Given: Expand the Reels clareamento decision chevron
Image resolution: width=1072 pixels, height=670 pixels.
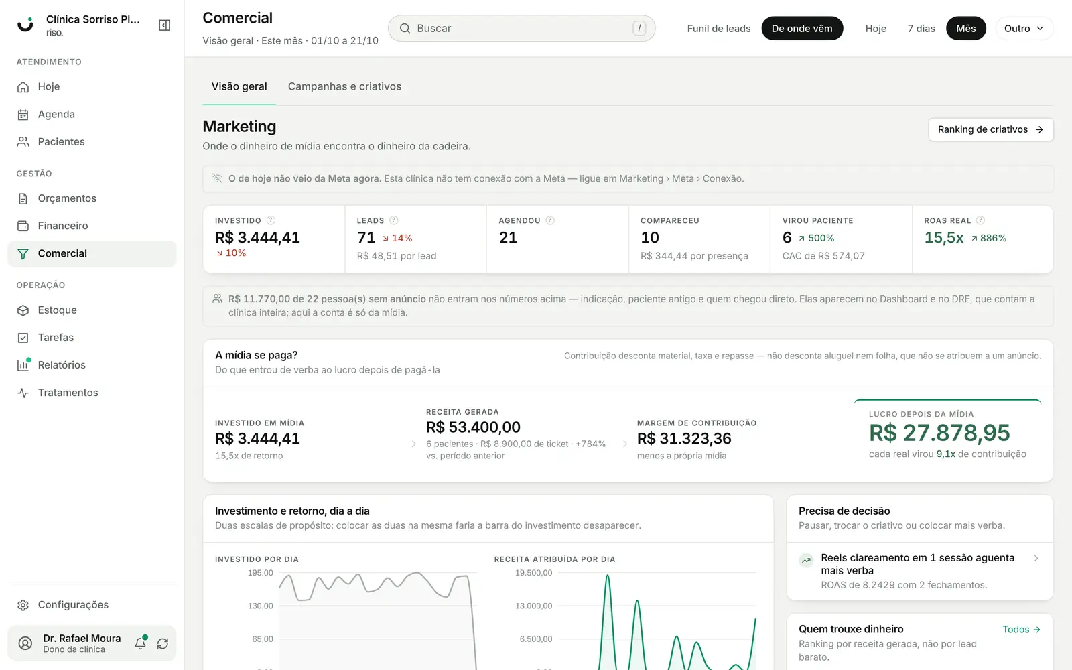Looking at the screenshot, I should (1036, 558).
